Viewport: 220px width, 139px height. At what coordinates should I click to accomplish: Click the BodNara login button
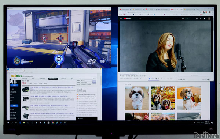pyautogui.click(x=94, y=82)
